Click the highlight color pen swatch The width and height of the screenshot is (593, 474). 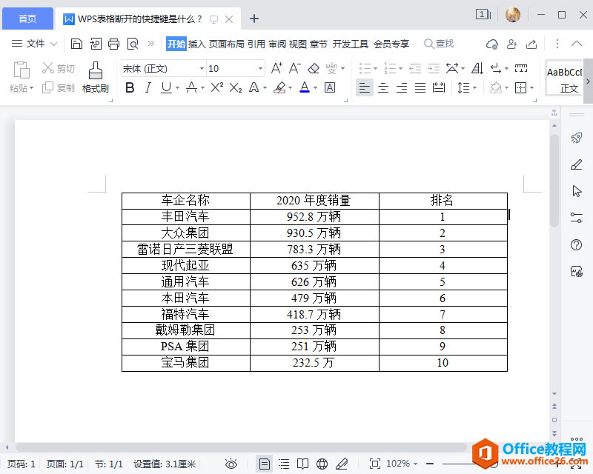pyautogui.click(x=280, y=87)
